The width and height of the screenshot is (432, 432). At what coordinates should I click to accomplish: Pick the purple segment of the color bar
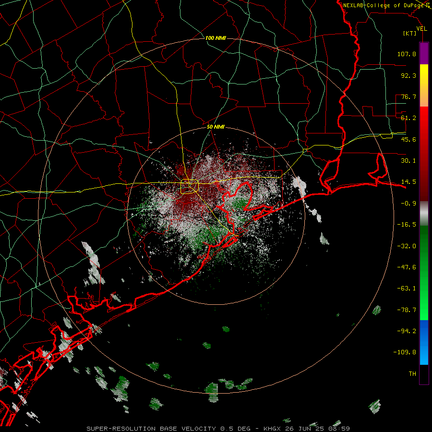click(x=424, y=53)
